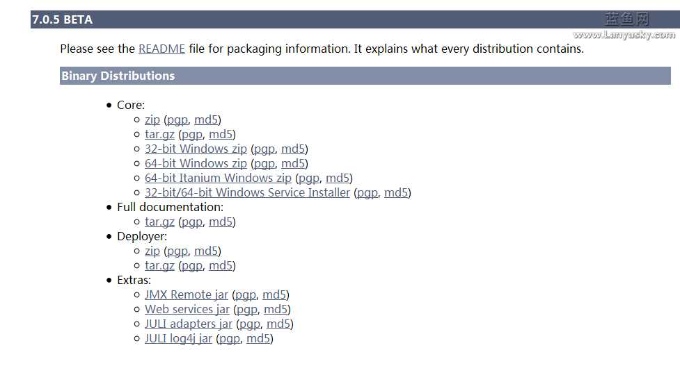Open pgp signature for documentation tar.gz
Screen dimensions: 680x375
[192, 222]
